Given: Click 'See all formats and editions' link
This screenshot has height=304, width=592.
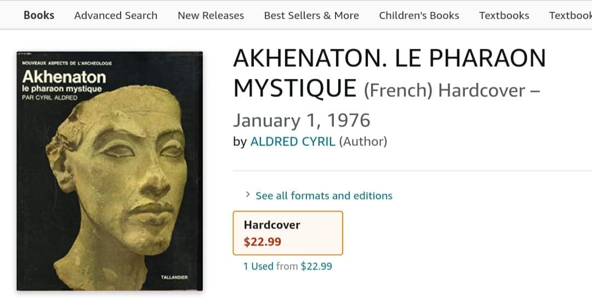Looking at the screenshot, I should (324, 196).
